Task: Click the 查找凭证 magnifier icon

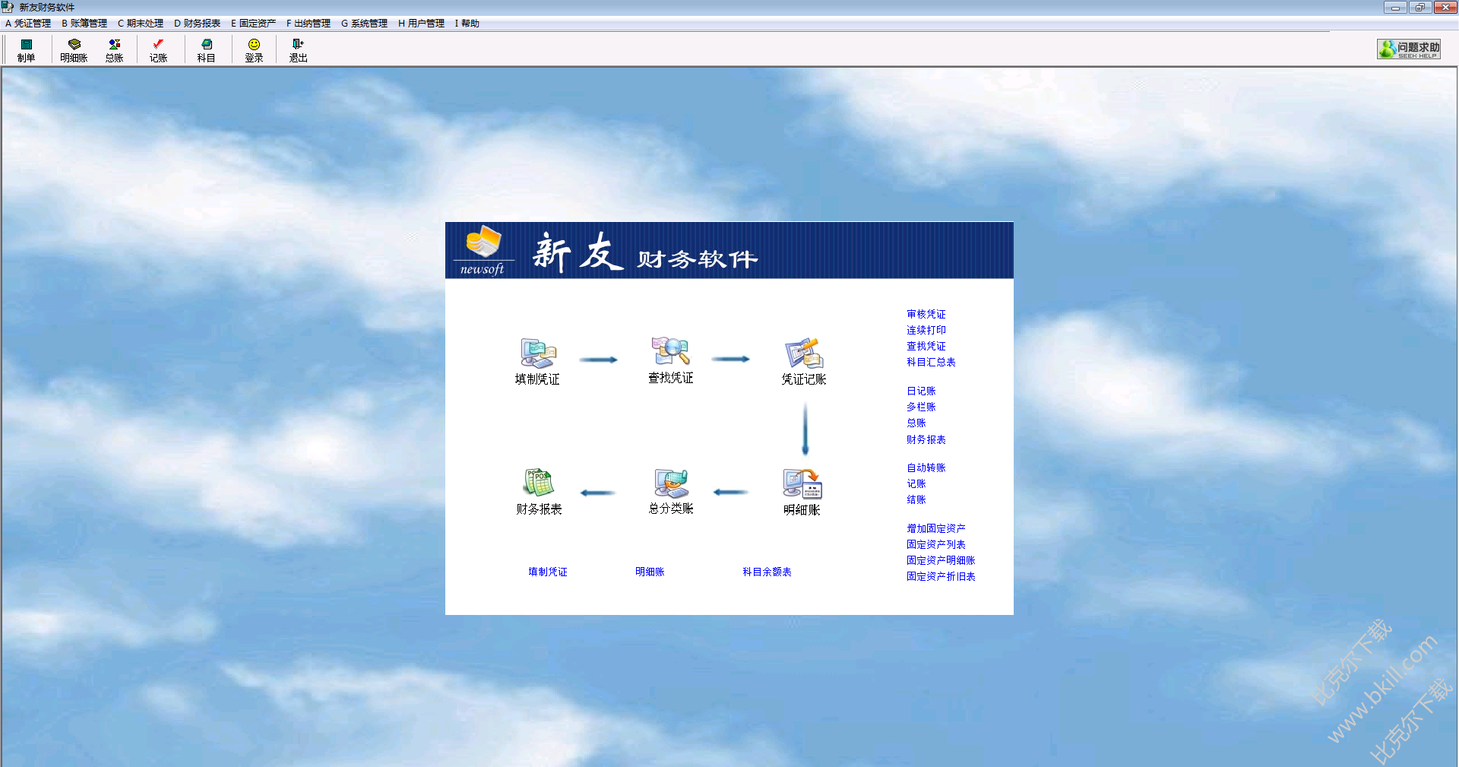Action: coord(669,350)
